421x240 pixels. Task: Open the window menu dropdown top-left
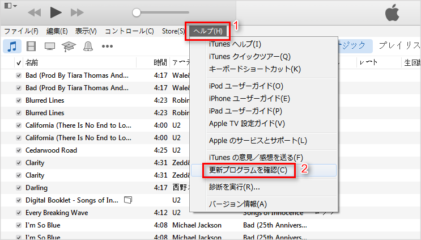pos(11,6)
